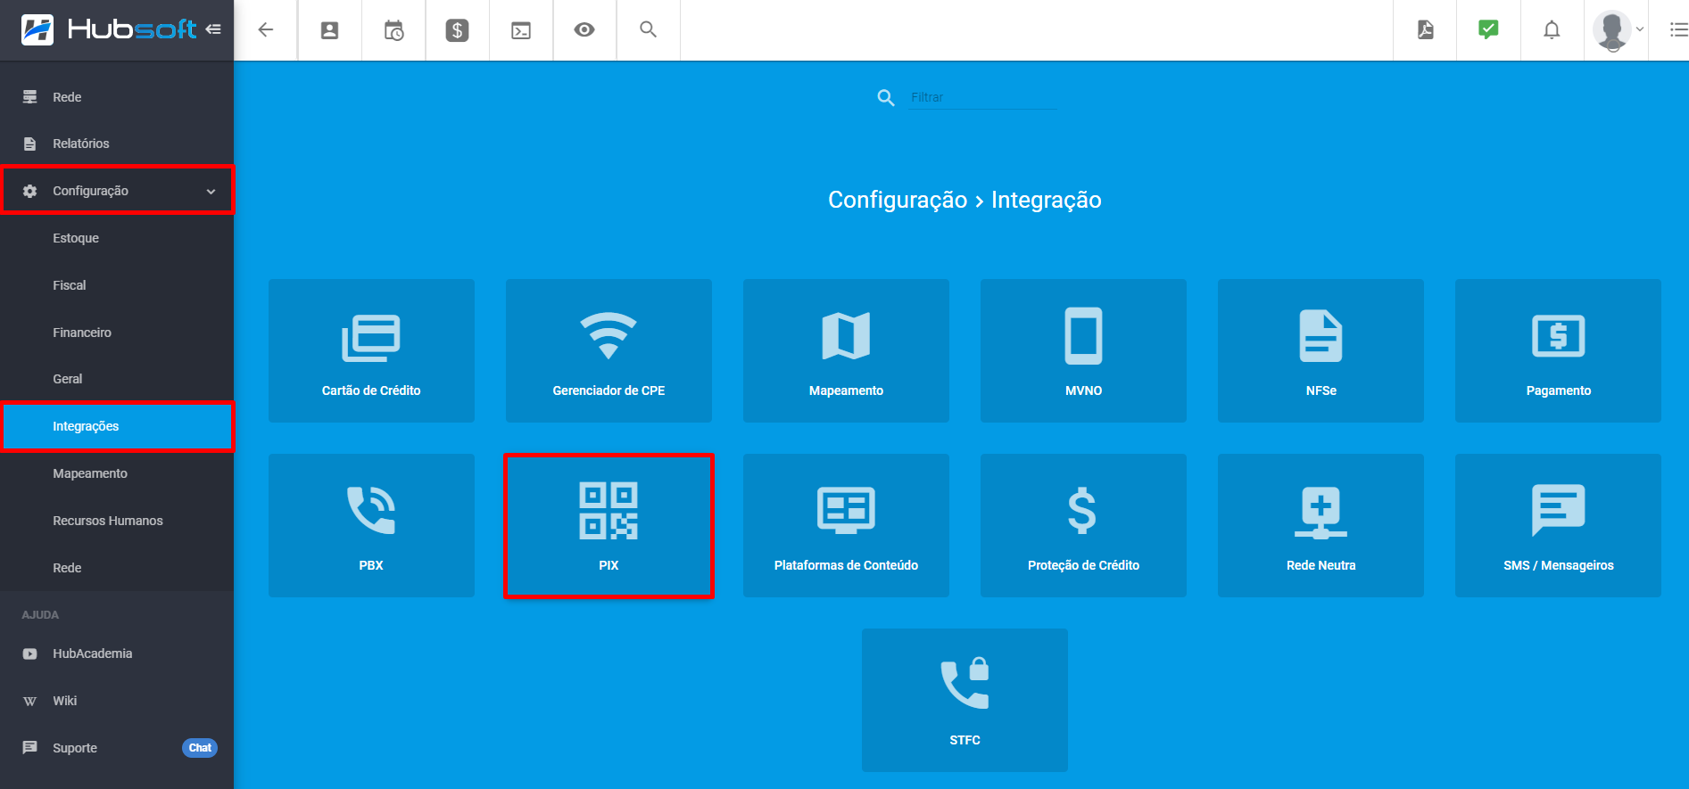Open Relatórios in the sidebar
The width and height of the screenshot is (1689, 789).
(117, 144)
